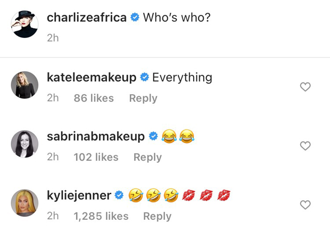
Task: Open sabrinabmakeup's profile avatar
Action: (24, 144)
